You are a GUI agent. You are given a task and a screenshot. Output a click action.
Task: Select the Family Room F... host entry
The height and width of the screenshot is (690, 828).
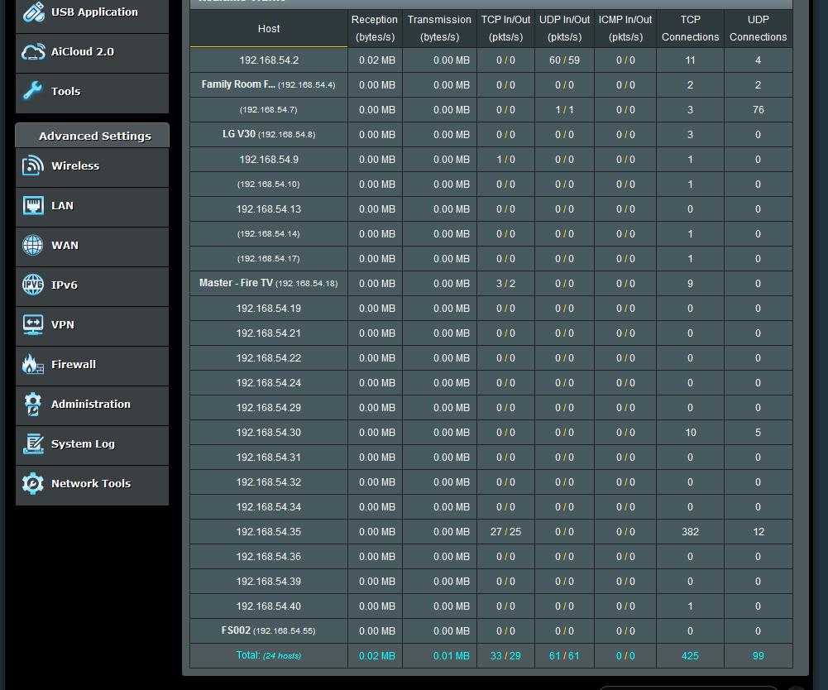[269, 84]
